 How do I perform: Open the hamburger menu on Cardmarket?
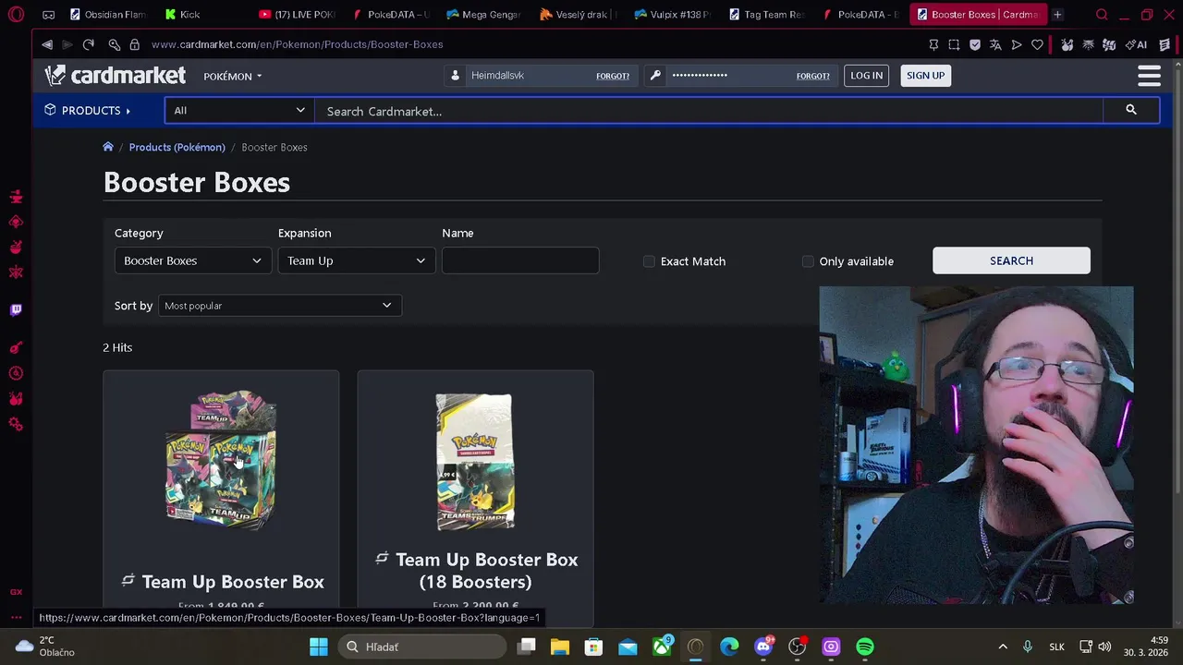pos(1149,76)
